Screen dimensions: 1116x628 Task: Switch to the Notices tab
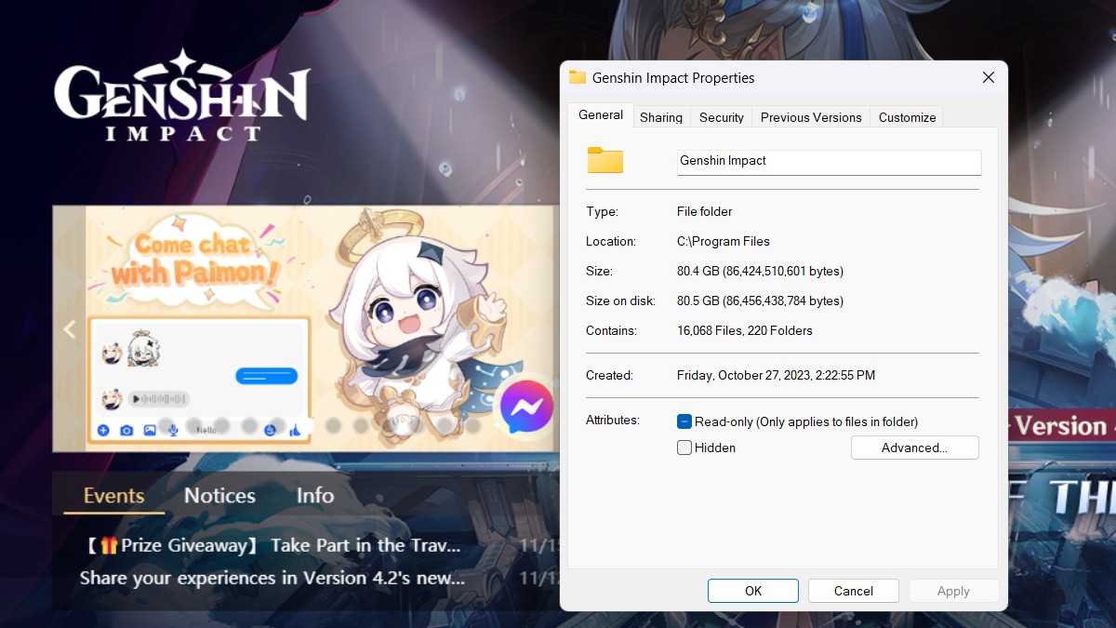coord(219,495)
